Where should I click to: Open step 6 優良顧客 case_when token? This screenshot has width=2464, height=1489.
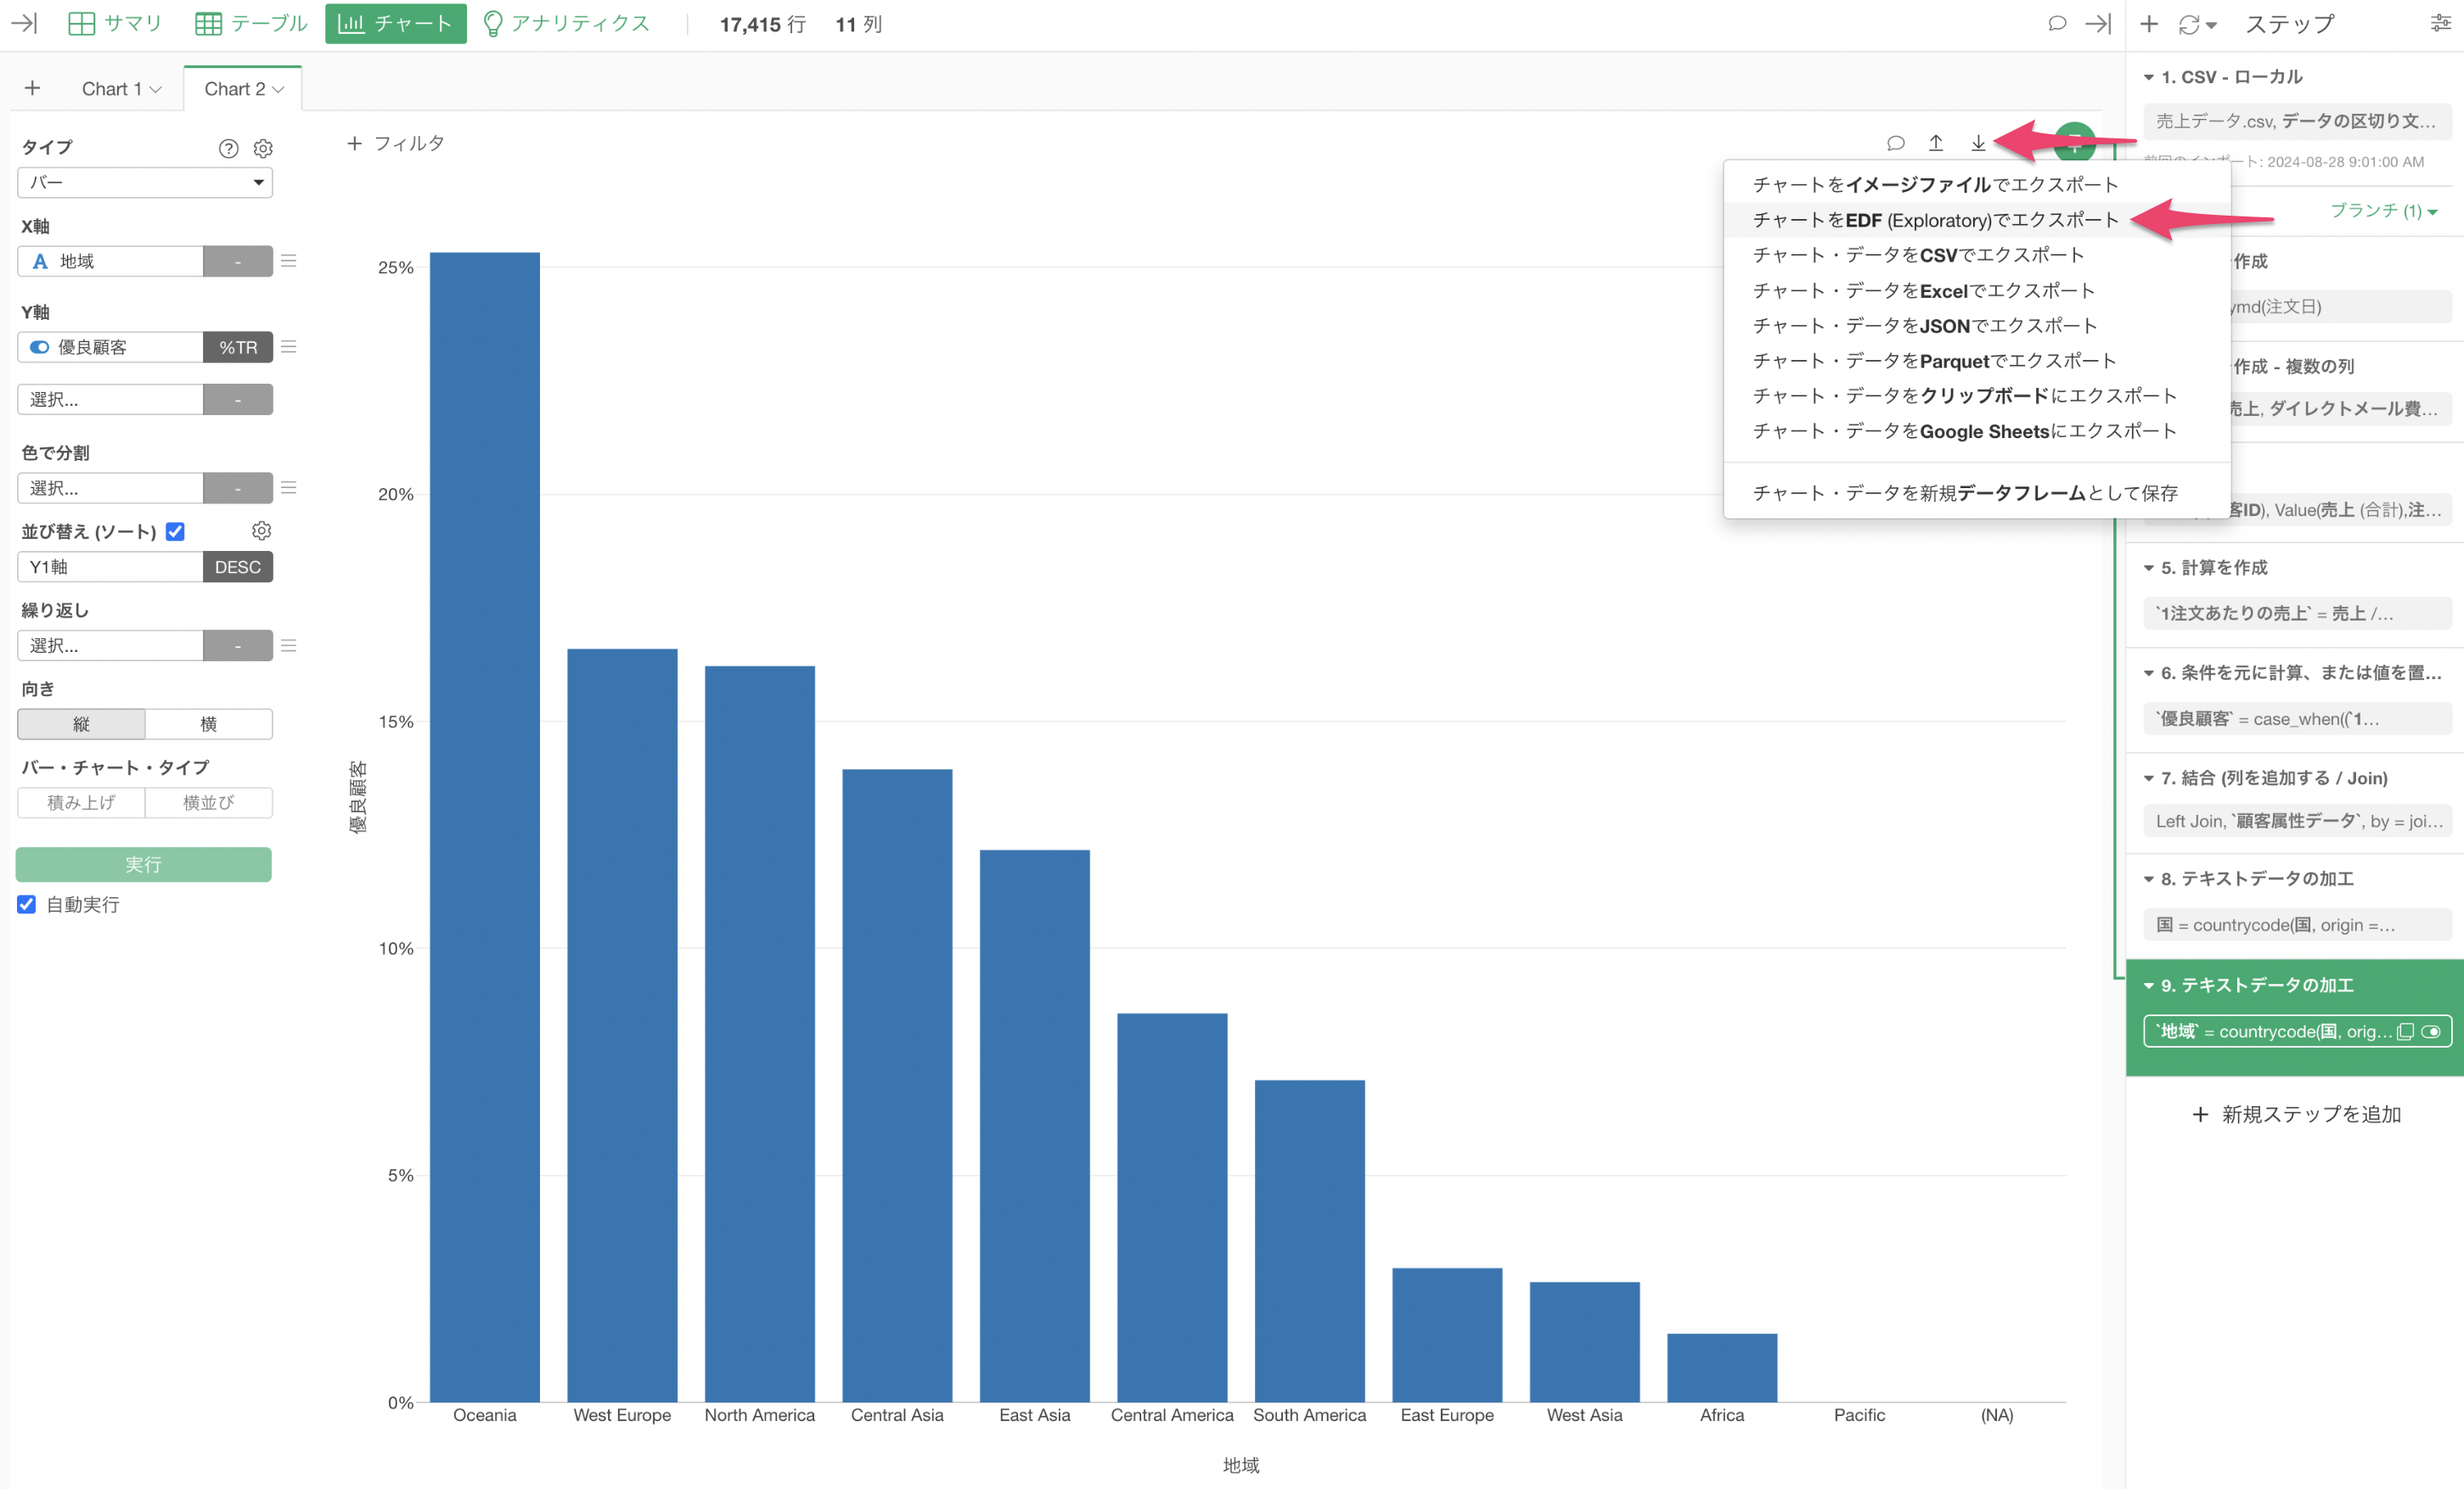coord(2297,718)
